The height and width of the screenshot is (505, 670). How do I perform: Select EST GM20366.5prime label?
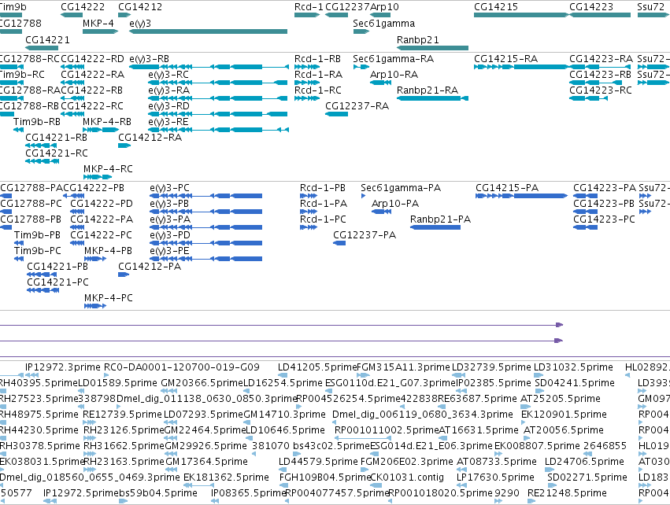202,383
